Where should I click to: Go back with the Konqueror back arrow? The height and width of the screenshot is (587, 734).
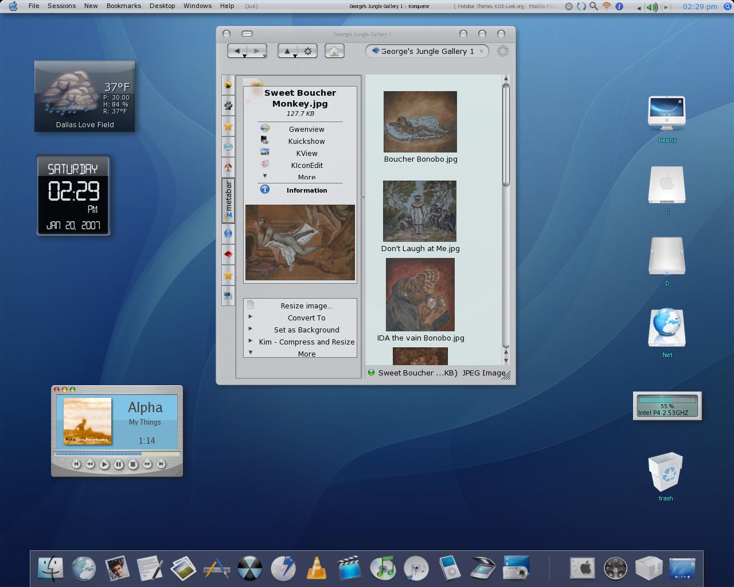click(x=237, y=51)
